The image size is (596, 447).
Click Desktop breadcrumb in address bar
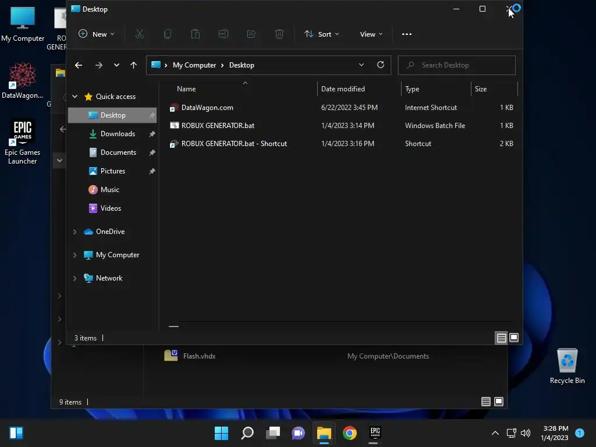242,65
